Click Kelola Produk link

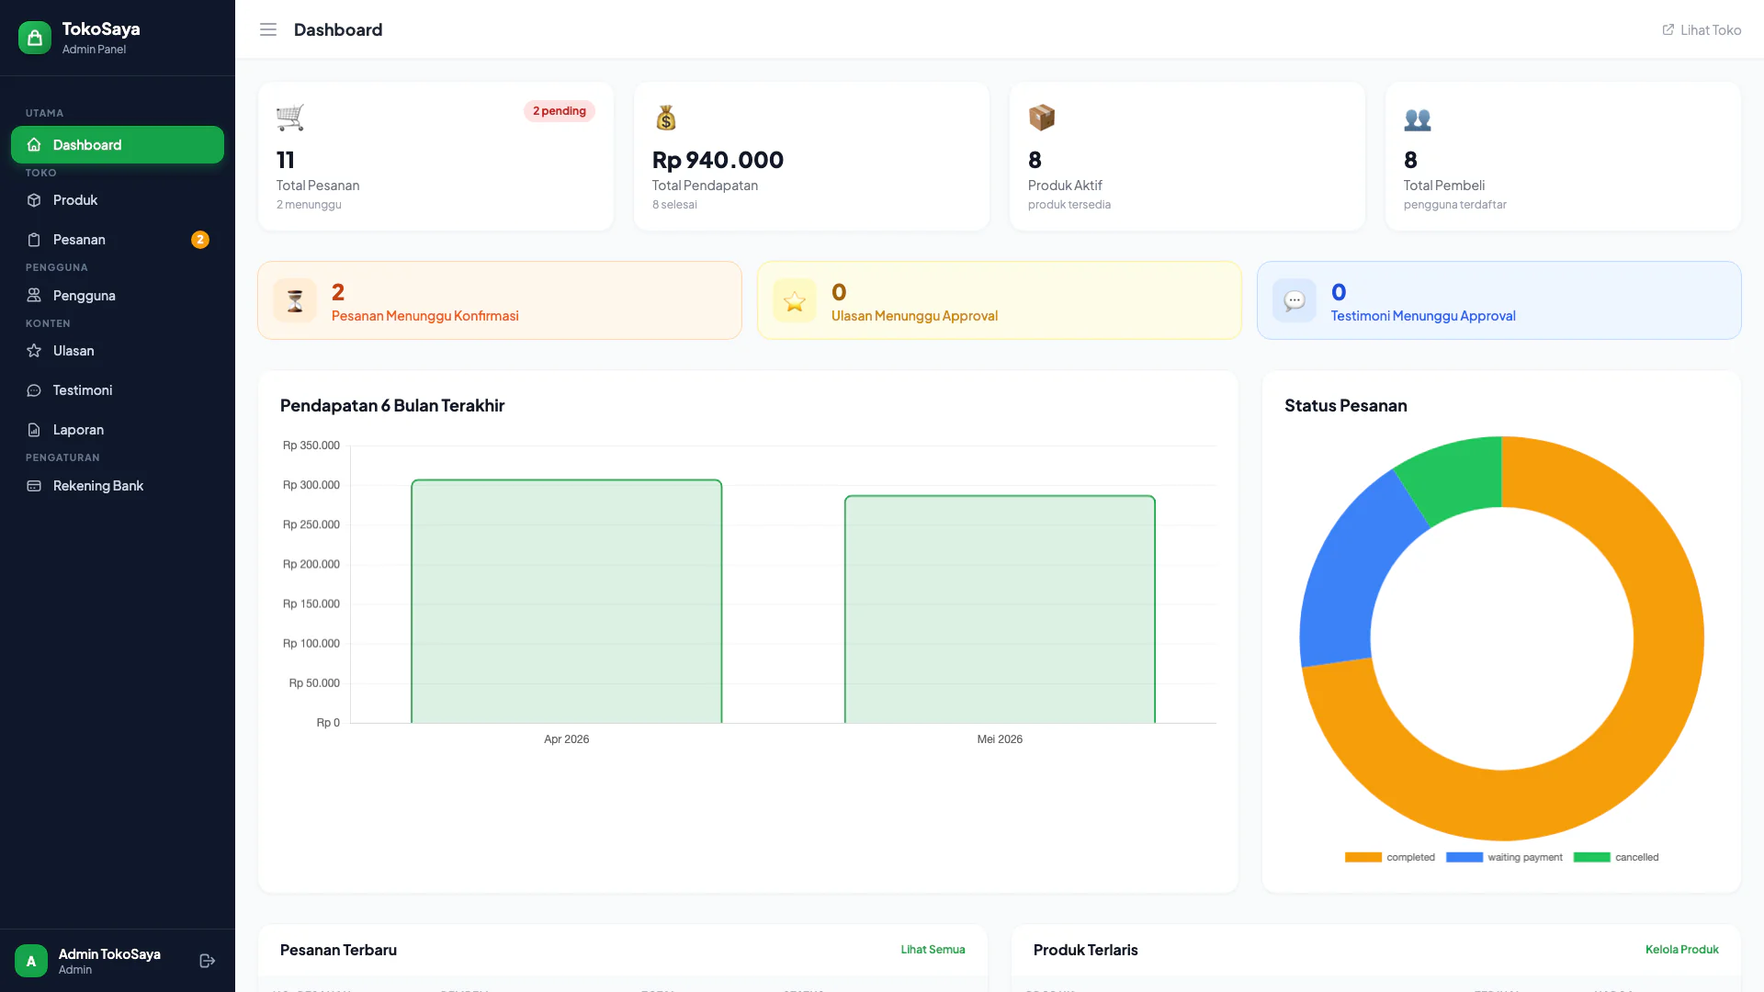coord(1681,950)
